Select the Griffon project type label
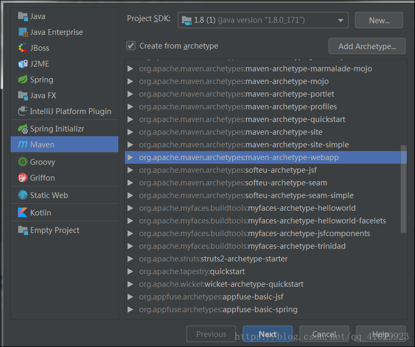This screenshot has width=415, height=347. pyautogui.click(x=42, y=178)
